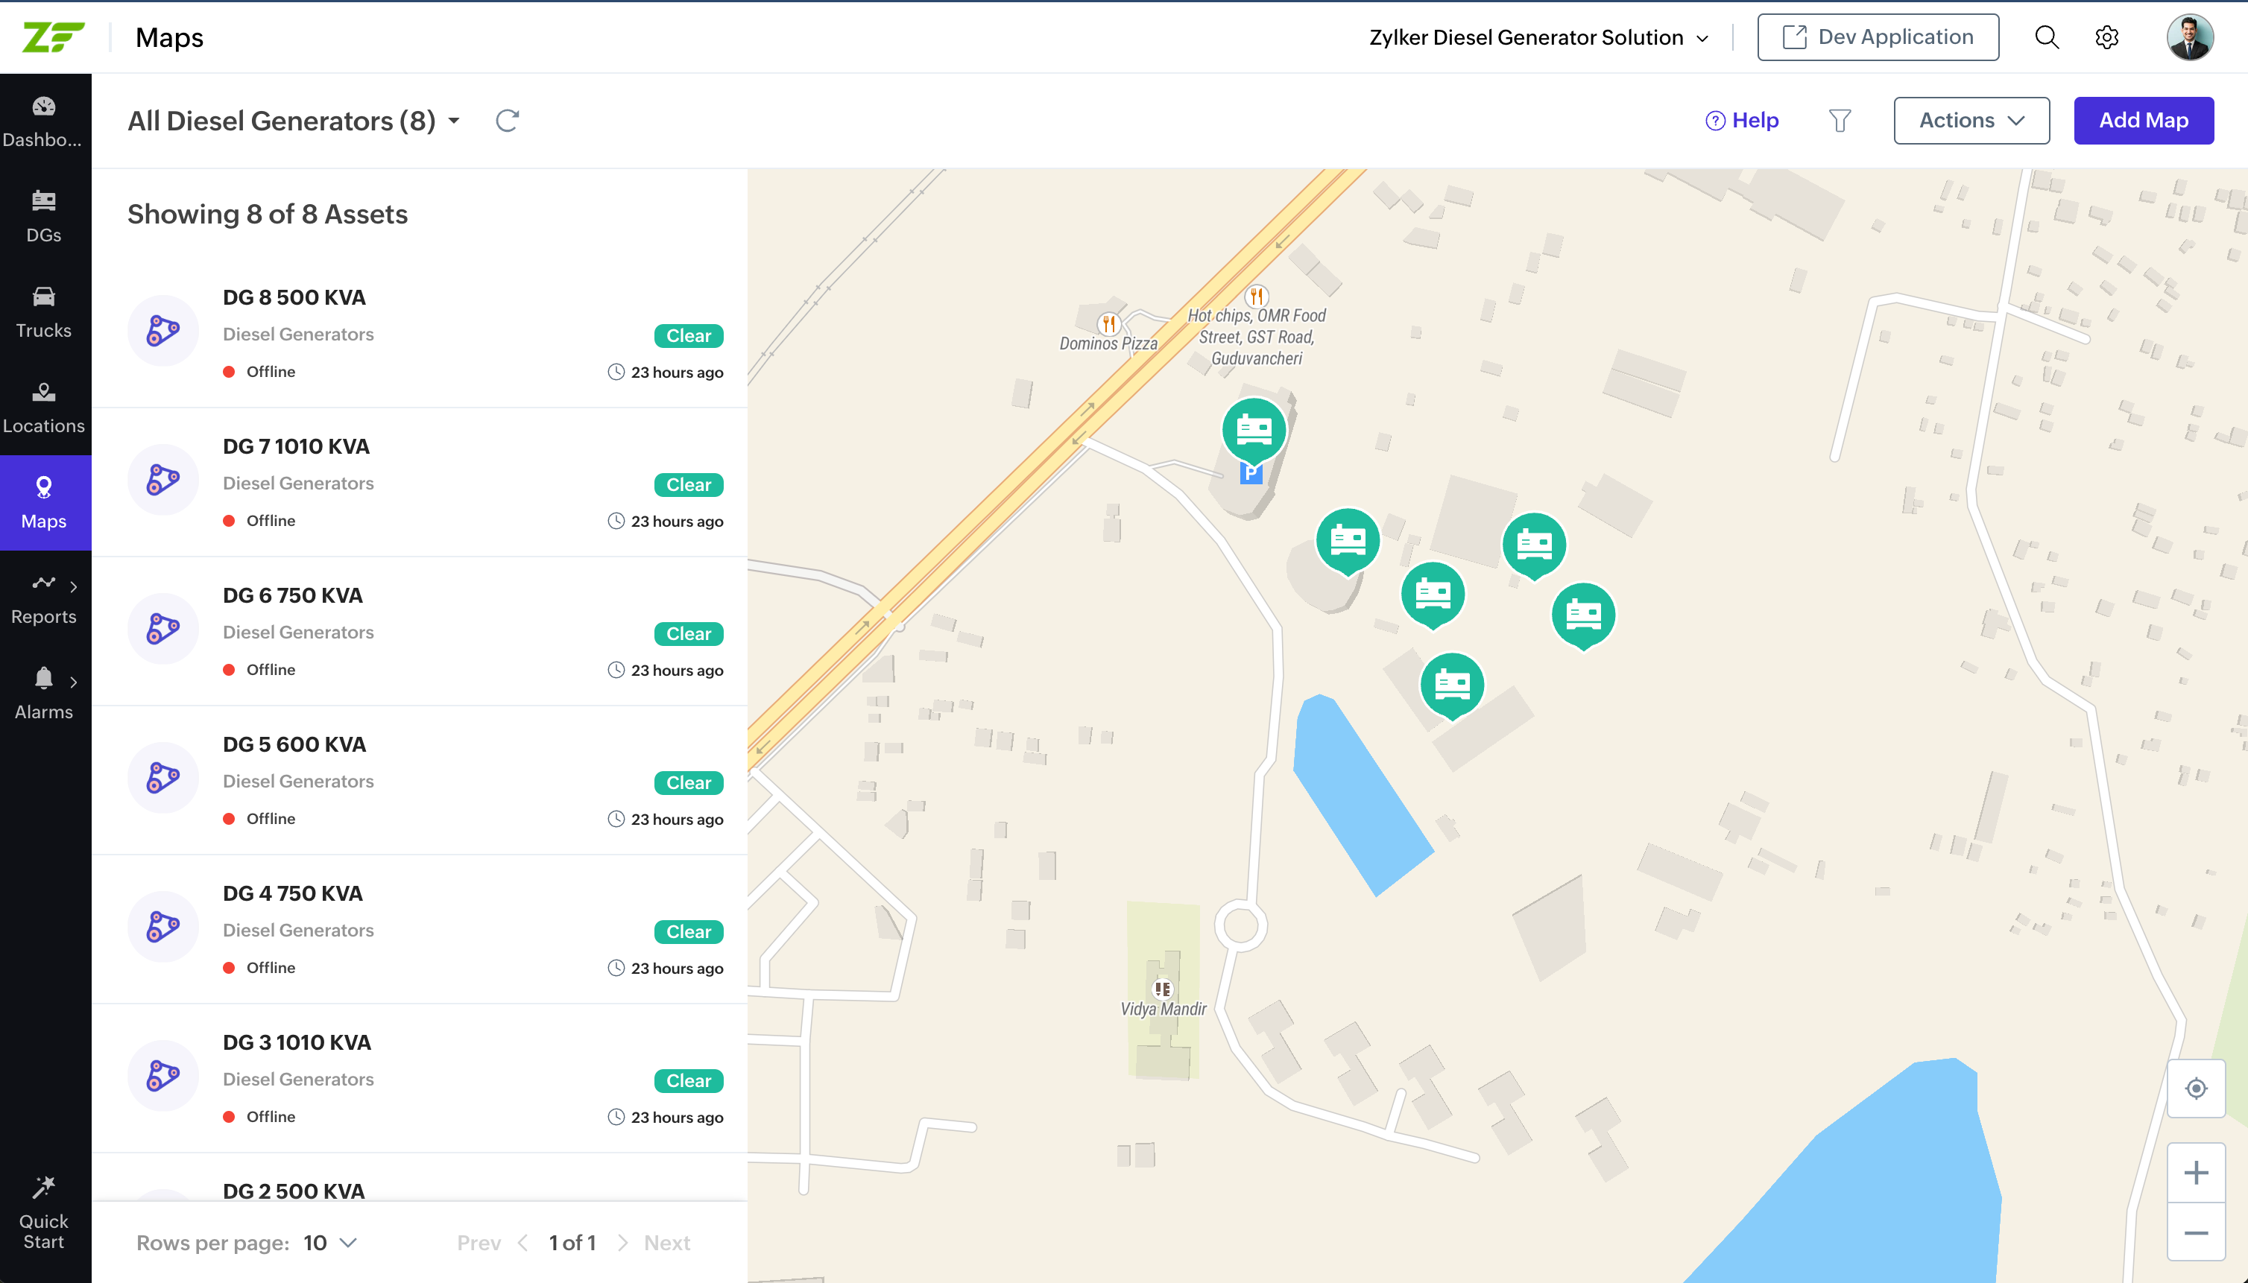Screen dimensions: 2248x1283
Task: Click the user profile avatar
Action: click(x=2190, y=37)
